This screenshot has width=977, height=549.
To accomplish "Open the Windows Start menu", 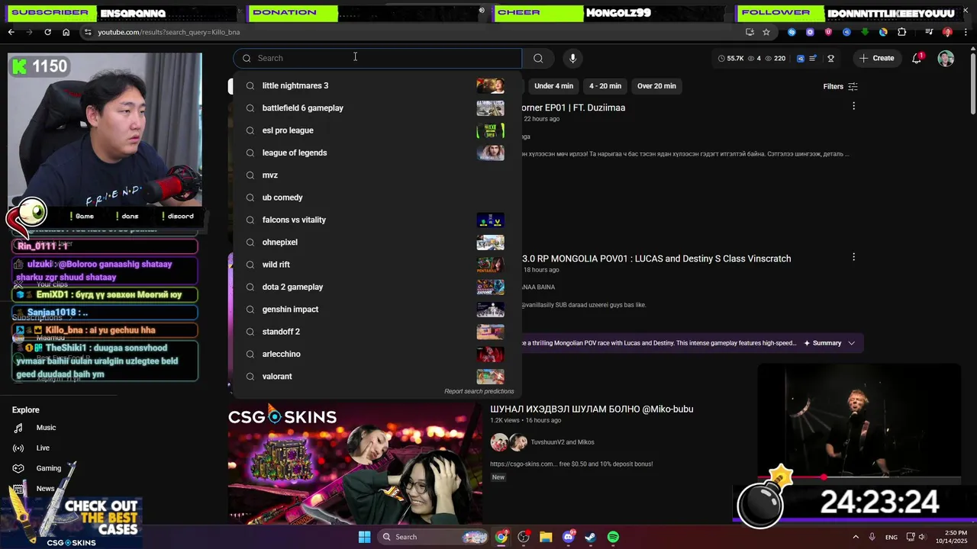I will point(364,537).
